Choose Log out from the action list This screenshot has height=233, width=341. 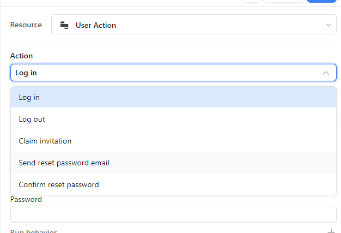173,119
